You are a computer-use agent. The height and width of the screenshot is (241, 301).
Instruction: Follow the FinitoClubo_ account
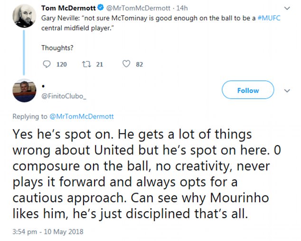tap(248, 90)
